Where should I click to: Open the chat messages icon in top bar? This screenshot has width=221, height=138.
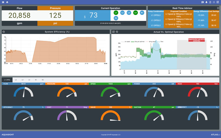pos(203,2)
